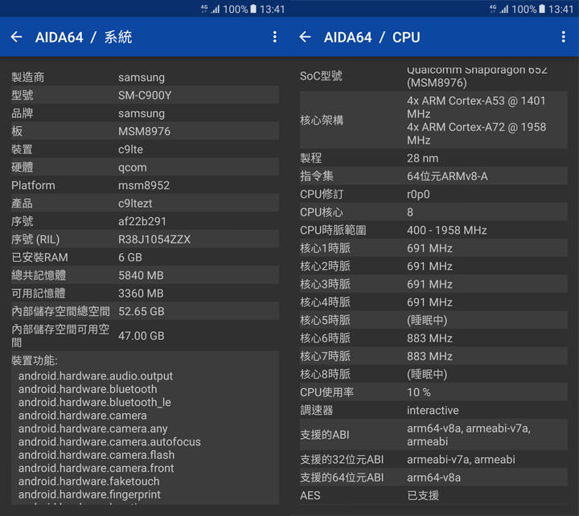
Task: Tap the signal strength icon in the right status bar
Action: [x=504, y=9]
